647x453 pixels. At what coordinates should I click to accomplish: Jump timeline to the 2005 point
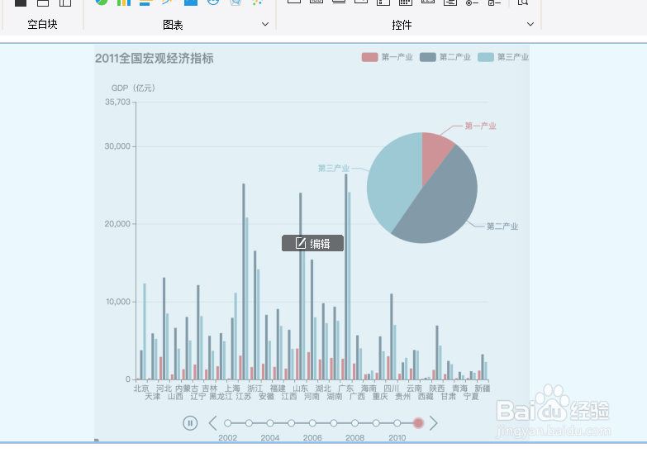tap(292, 423)
